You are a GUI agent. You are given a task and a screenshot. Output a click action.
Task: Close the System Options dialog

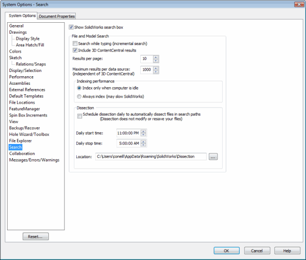299,4
